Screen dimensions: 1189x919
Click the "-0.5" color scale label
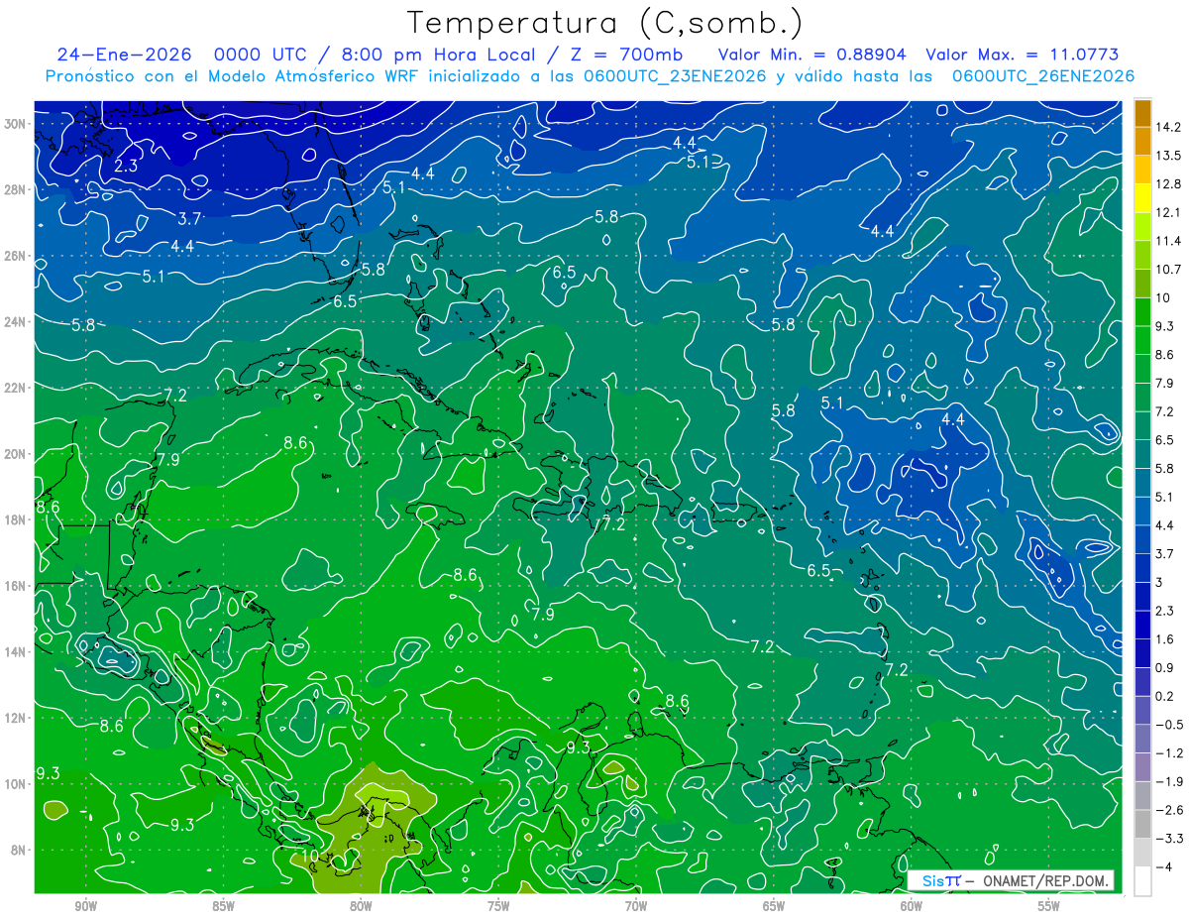(1167, 725)
